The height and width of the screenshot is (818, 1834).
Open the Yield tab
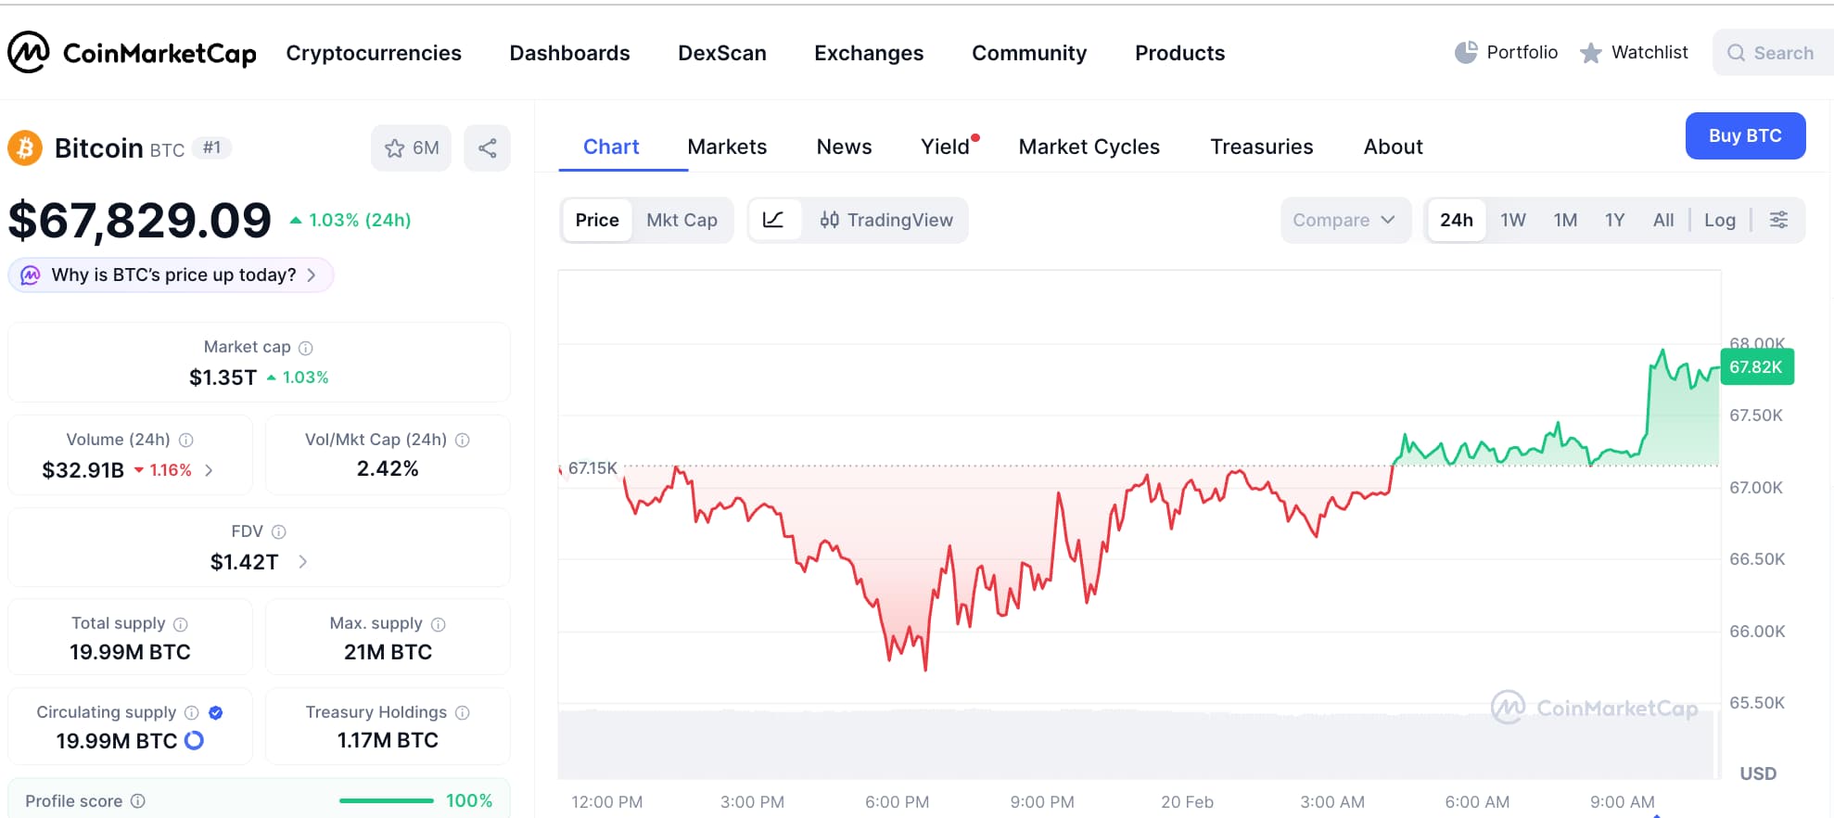coord(946,147)
